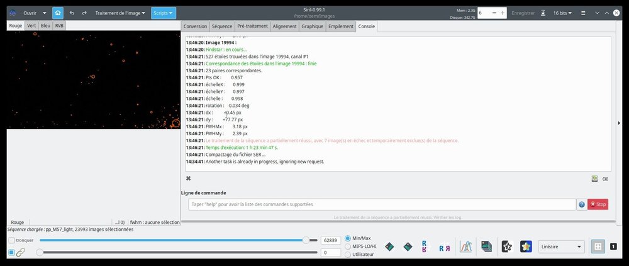Export the console log to file
The height and width of the screenshot is (266, 629).
click(x=594, y=179)
